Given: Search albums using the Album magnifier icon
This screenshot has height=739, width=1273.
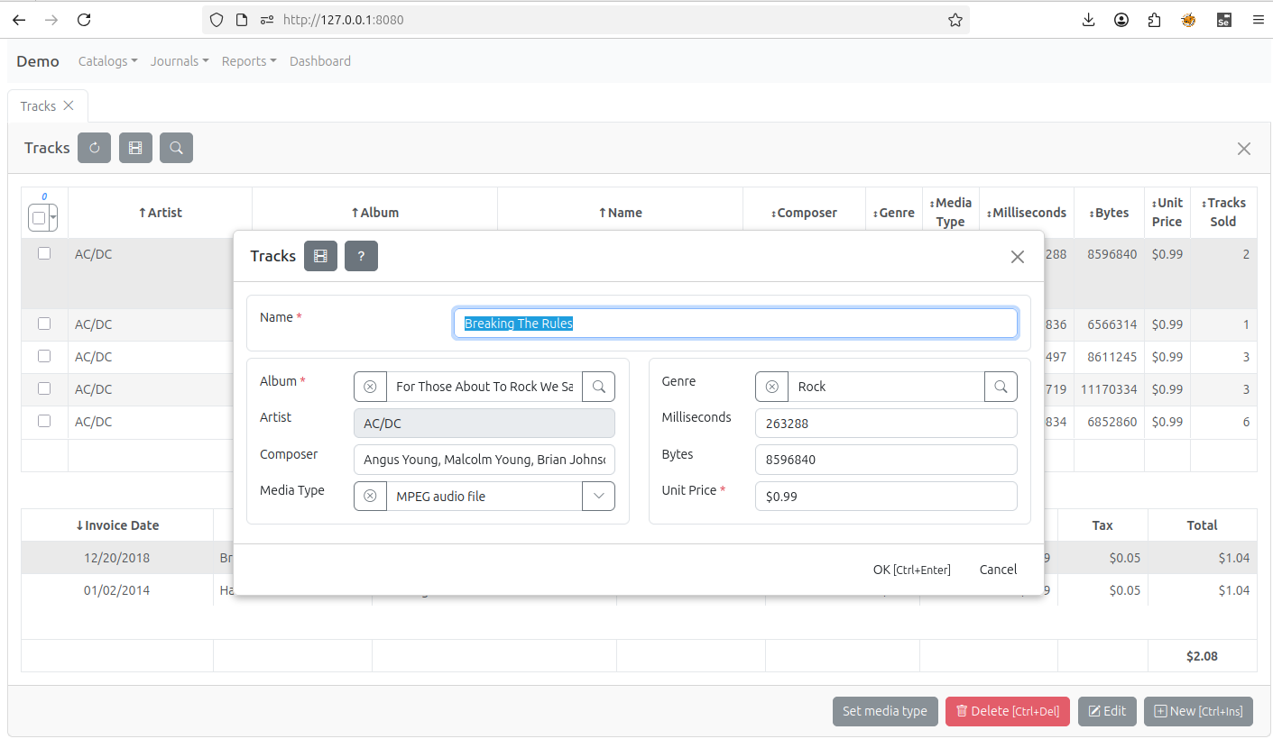Looking at the screenshot, I should pyautogui.click(x=598, y=387).
